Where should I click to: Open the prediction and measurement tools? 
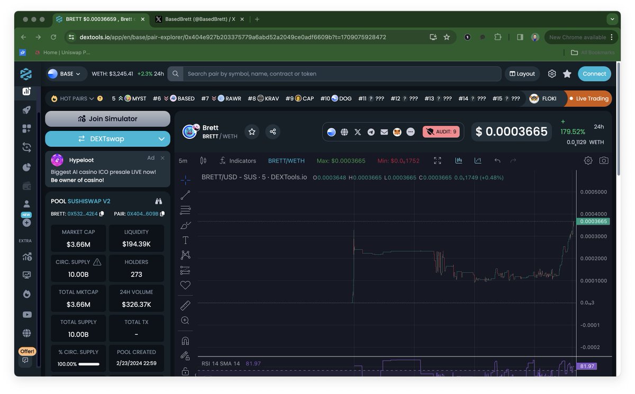[x=185, y=270]
